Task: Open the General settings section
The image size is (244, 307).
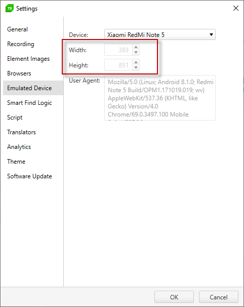Action: point(33,29)
